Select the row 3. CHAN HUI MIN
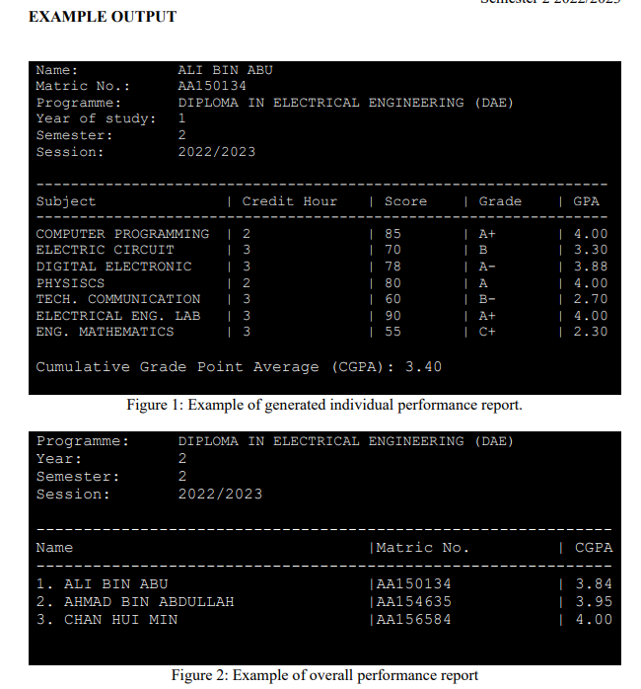Image resolution: width=641 pixels, height=689 pixels. click(324, 620)
